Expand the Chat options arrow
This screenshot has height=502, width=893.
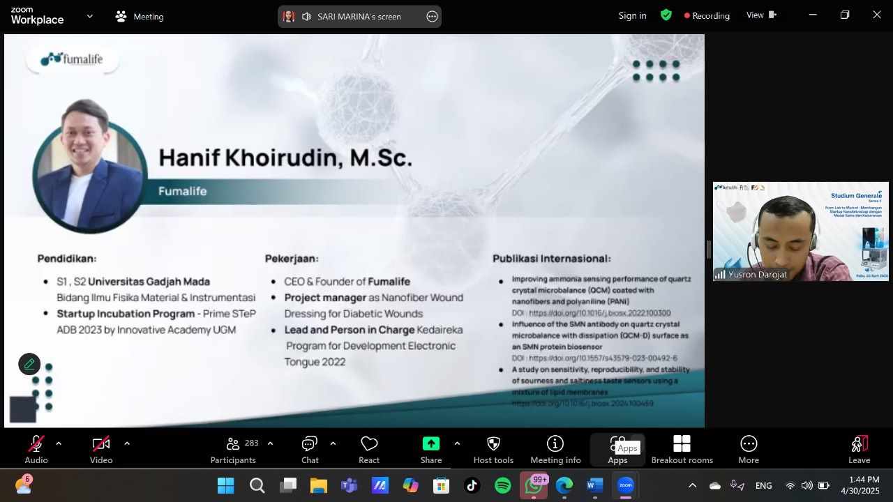click(x=333, y=443)
